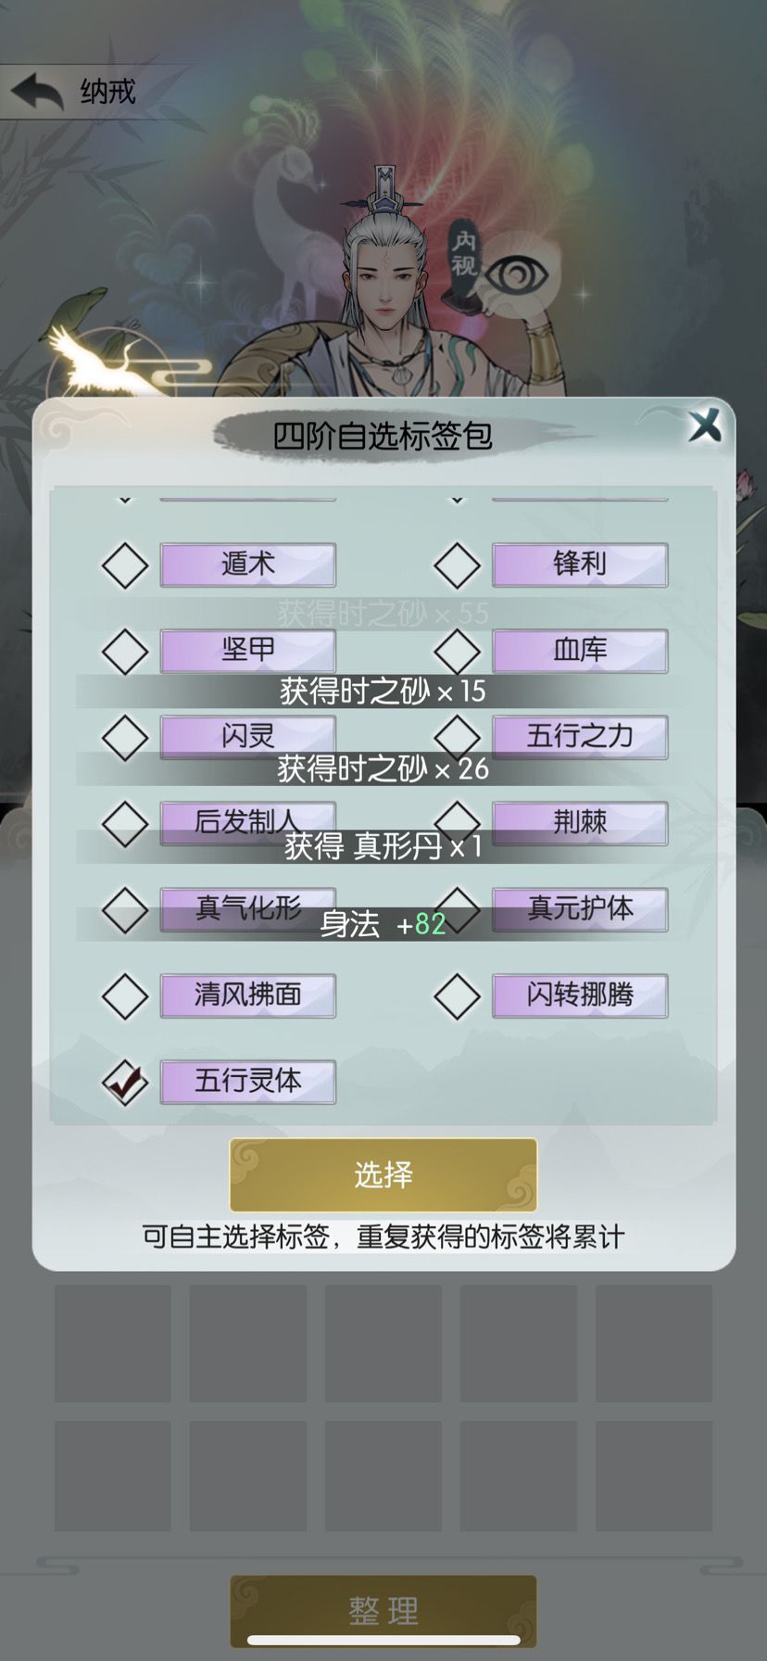The image size is (767, 1661).
Task: Enable the 闪灵 tag
Action: click(x=124, y=736)
